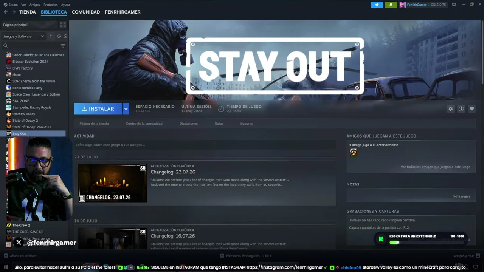Expand the Juegos y Software filter dropdown

23,36
